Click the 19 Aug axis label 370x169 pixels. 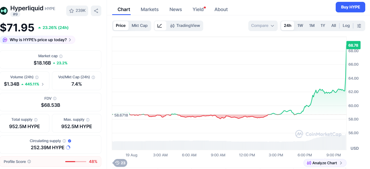coord(131,155)
